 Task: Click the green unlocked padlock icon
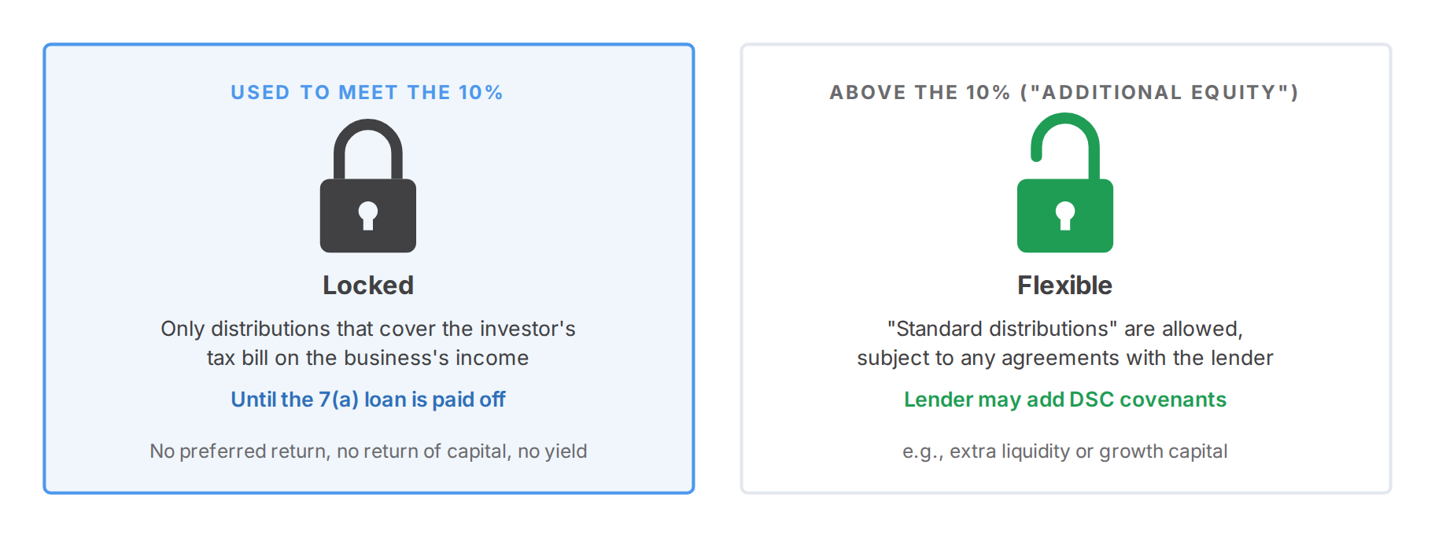(1064, 182)
